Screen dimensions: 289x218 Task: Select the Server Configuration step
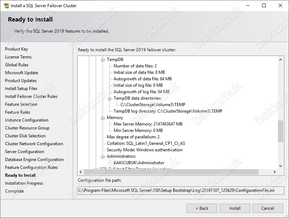point(24,152)
